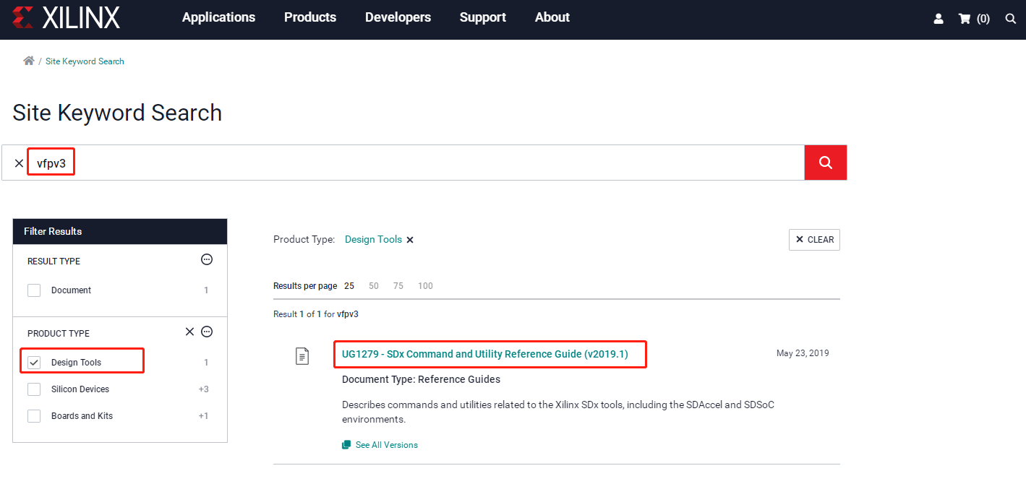The width and height of the screenshot is (1026, 484).
Task: Open the Support menu
Action: pyautogui.click(x=483, y=17)
